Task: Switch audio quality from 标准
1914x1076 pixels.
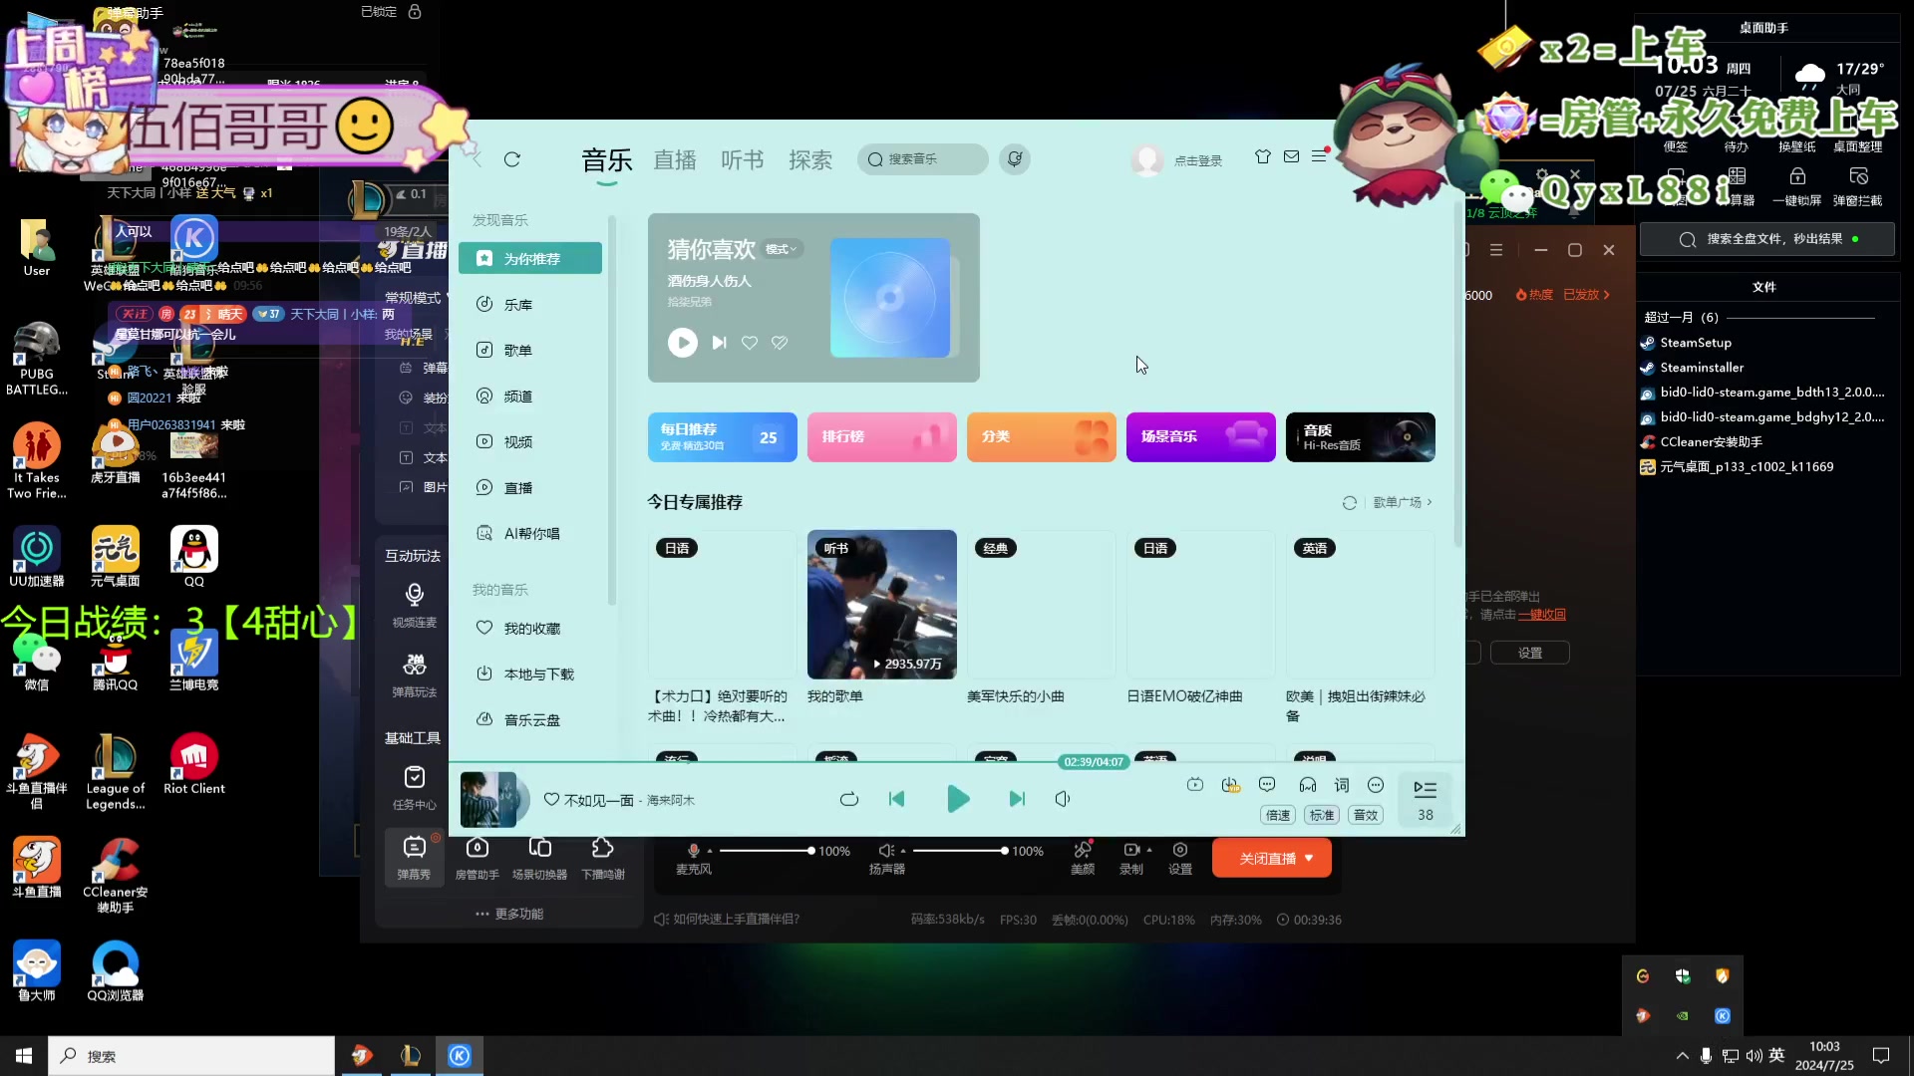Action: 1321,815
